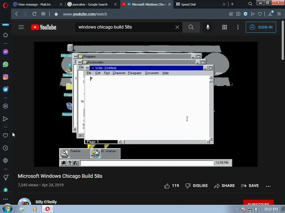Switch to the Mail.tm View message tab

click(35, 4)
